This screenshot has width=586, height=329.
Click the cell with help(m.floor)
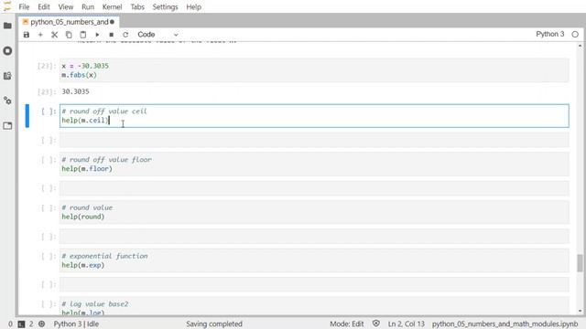pos(314,164)
